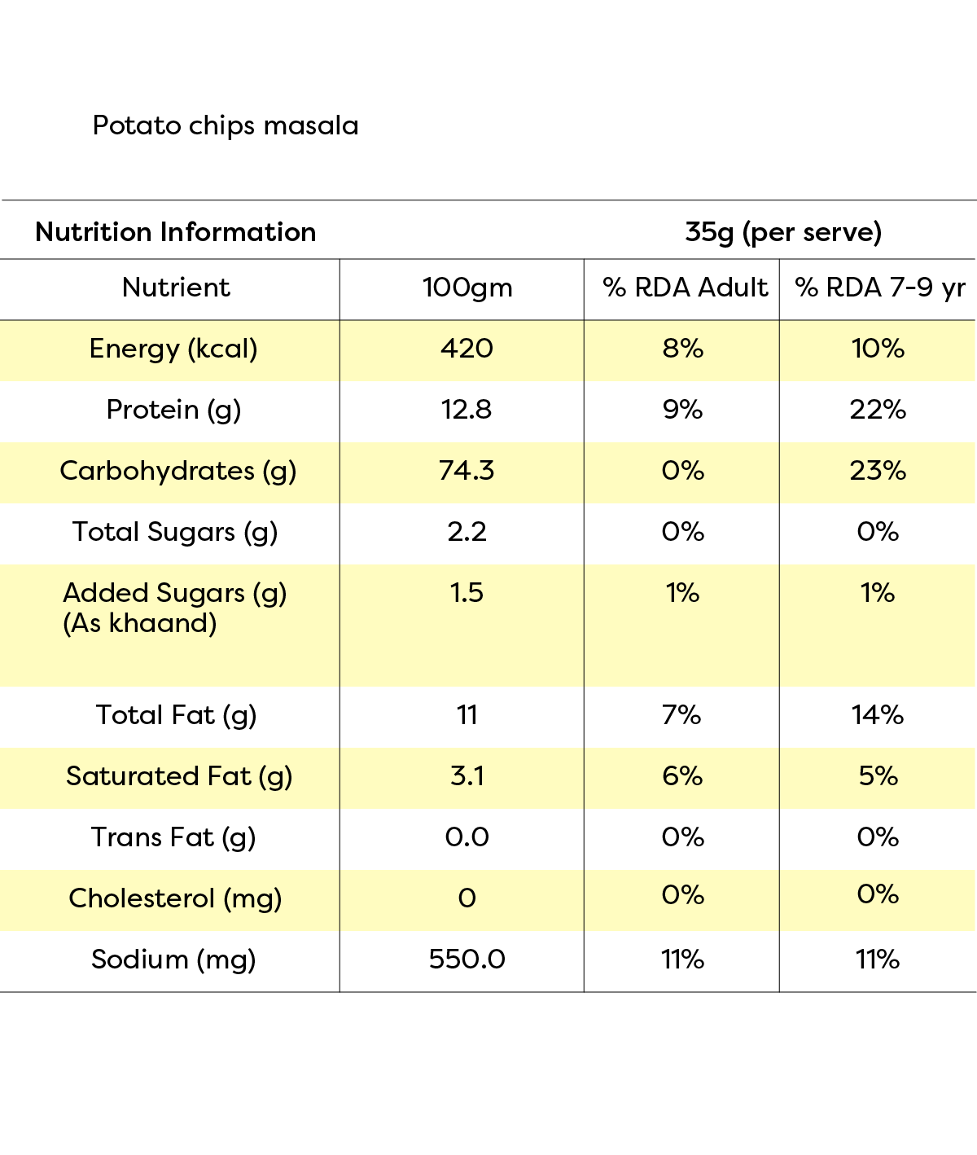Select the Protein (g) row label

pyautogui.click(x=173, y=411)
